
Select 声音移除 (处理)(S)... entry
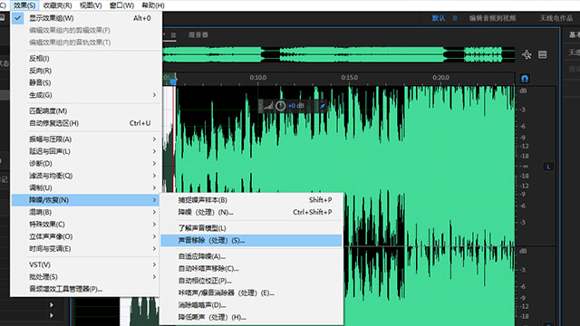[252, 240]
